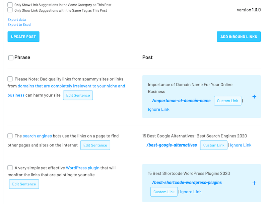Enable Same Category link suggestions checkbox
Screen dimensions: 268x204
pyautogui.click(x=10, y=5)
